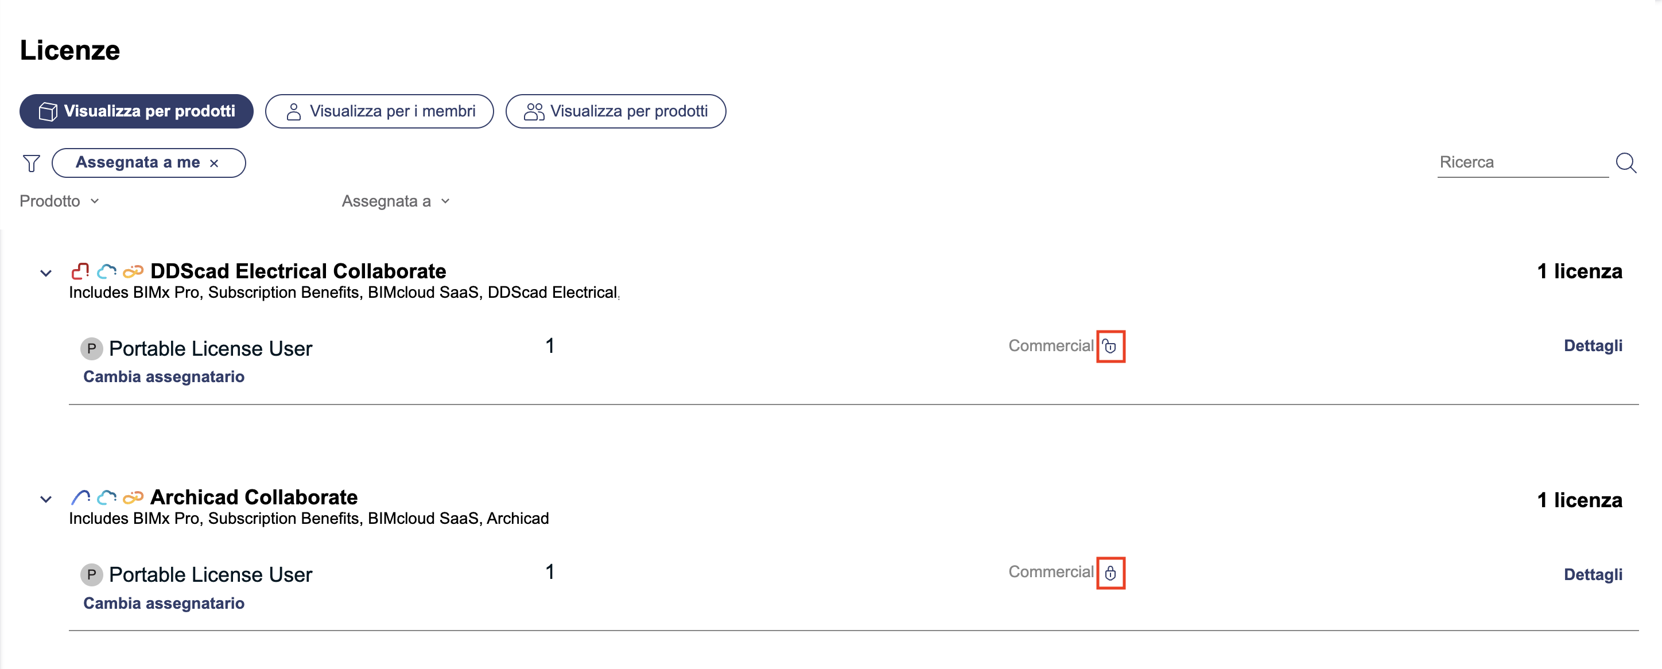Open the Prodotto sort dropdown

(59, 201)
